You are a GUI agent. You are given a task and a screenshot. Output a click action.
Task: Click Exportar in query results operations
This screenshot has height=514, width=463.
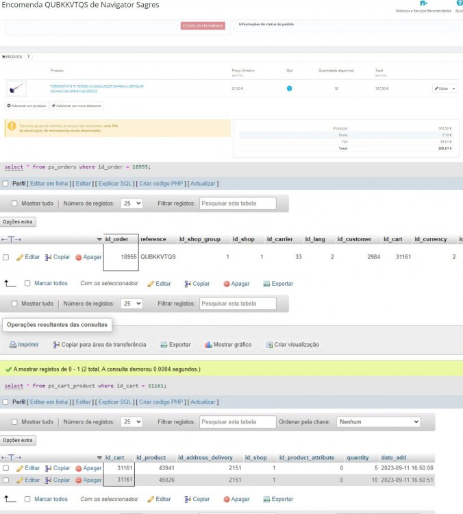(x=175, y=345)
